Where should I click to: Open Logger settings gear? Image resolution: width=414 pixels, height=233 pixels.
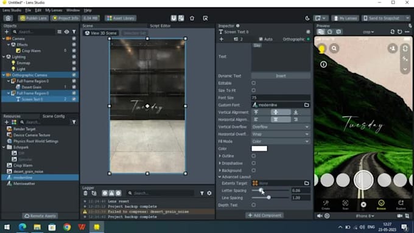(x=209, y=193)
